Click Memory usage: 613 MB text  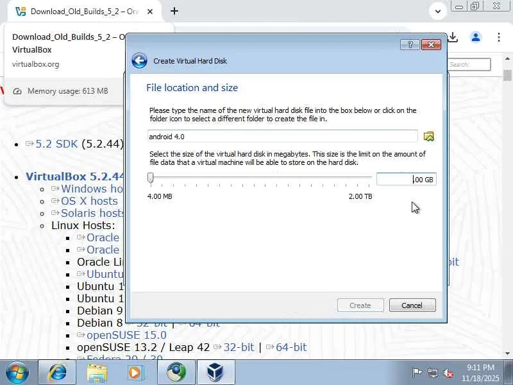[68, 91]
